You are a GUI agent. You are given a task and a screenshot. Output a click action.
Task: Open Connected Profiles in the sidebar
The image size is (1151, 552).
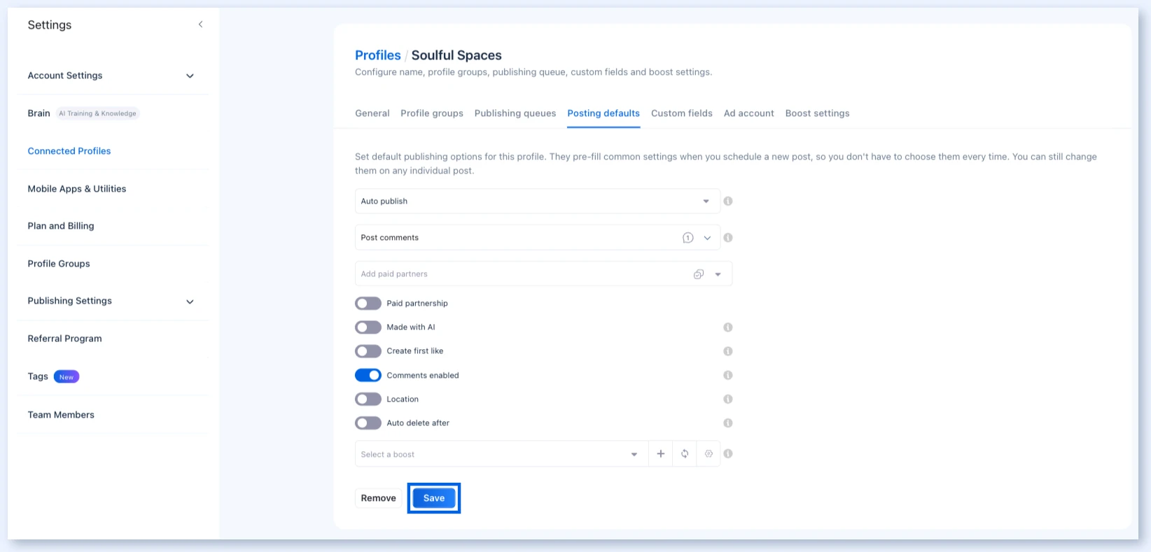pos(69,151)
